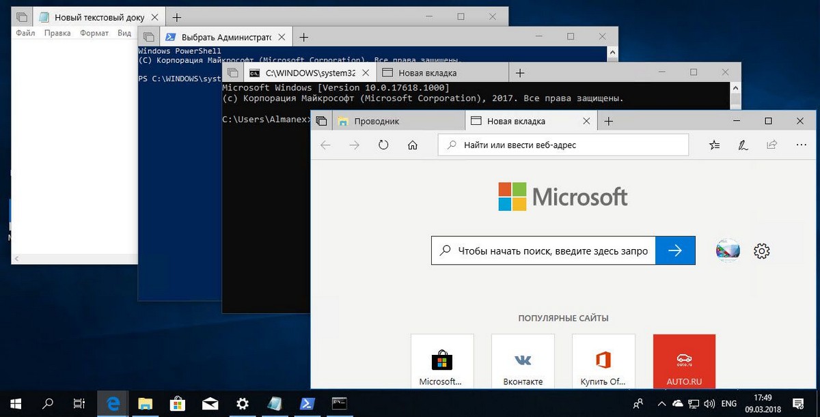Open the Microsoft Store popular site tile
This screenshot has width=820, height=417.
pos(442,361)
